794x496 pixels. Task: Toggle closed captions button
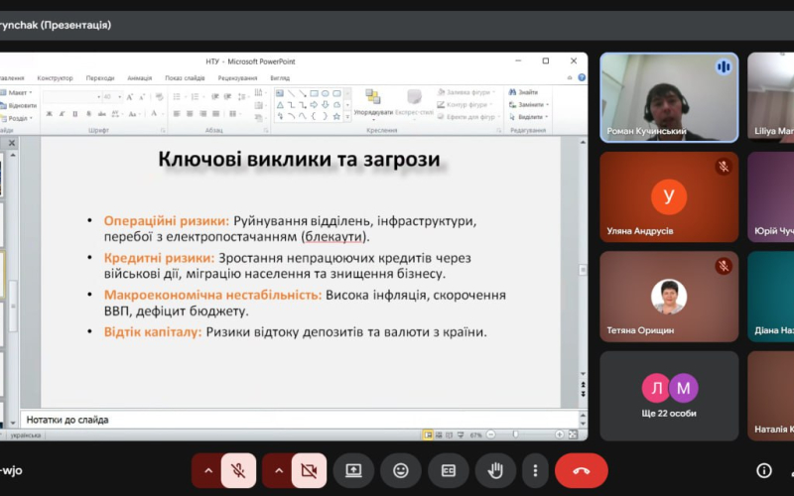pos(449,470)
